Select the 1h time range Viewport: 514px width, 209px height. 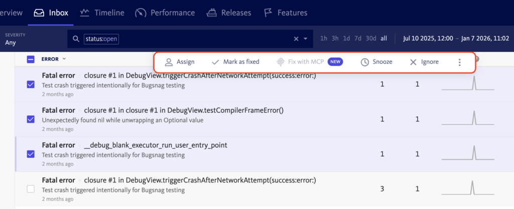tap(324, 39)
